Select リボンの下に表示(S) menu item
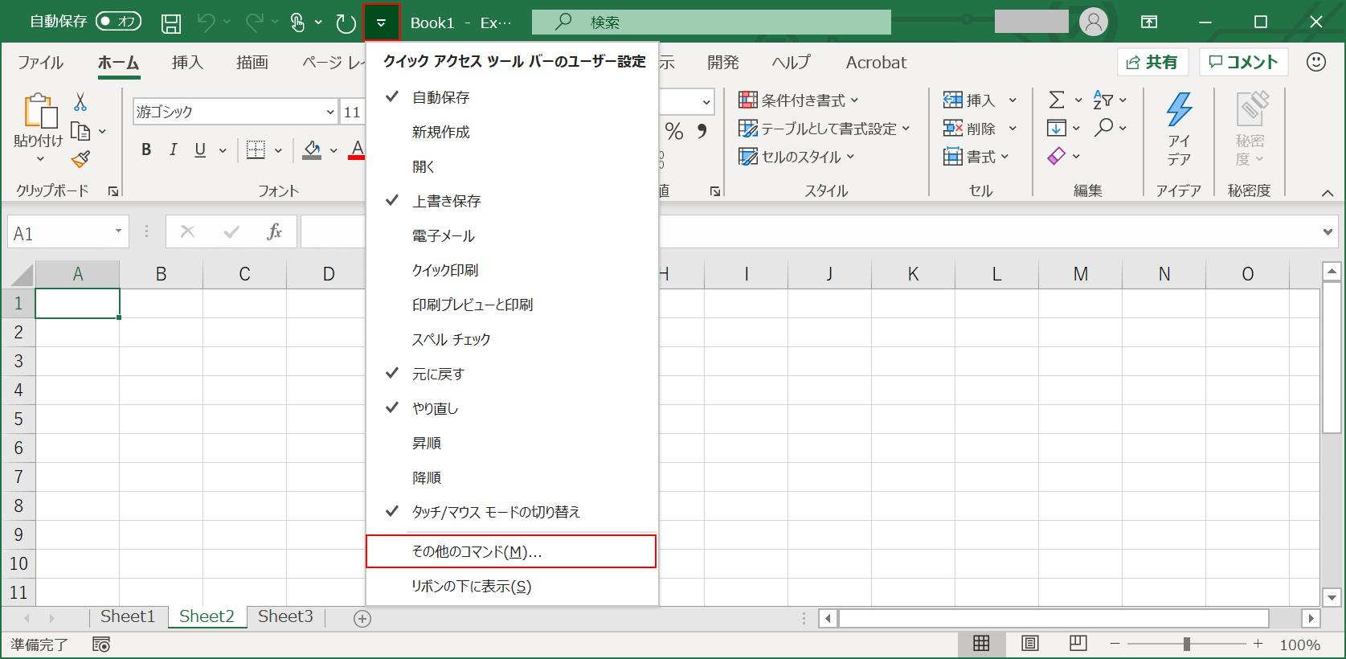This screenshot has height=659, width=1346. pyautogui.click(x=512, y=587)
